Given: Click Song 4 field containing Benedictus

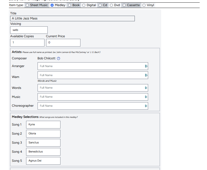Looking at the screenshot, I should coord(43,152).
